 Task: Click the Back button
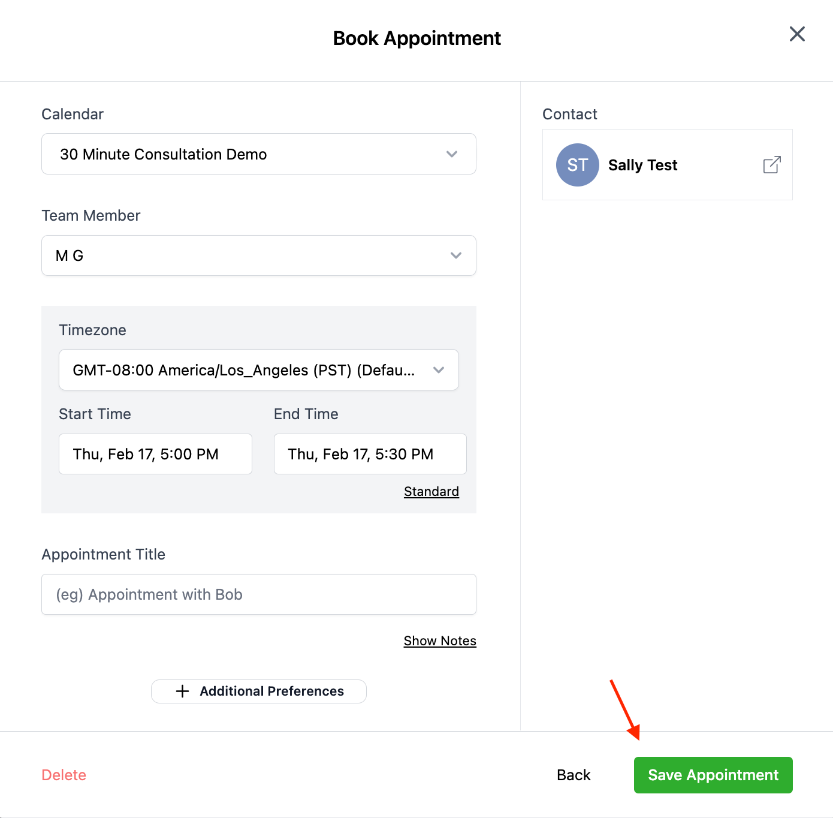(574, 775)
